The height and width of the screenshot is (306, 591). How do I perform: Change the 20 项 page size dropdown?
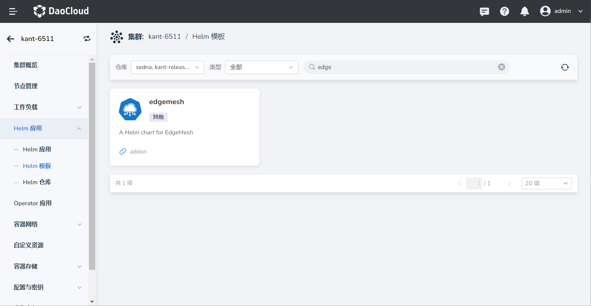click(x=546, y=183)
